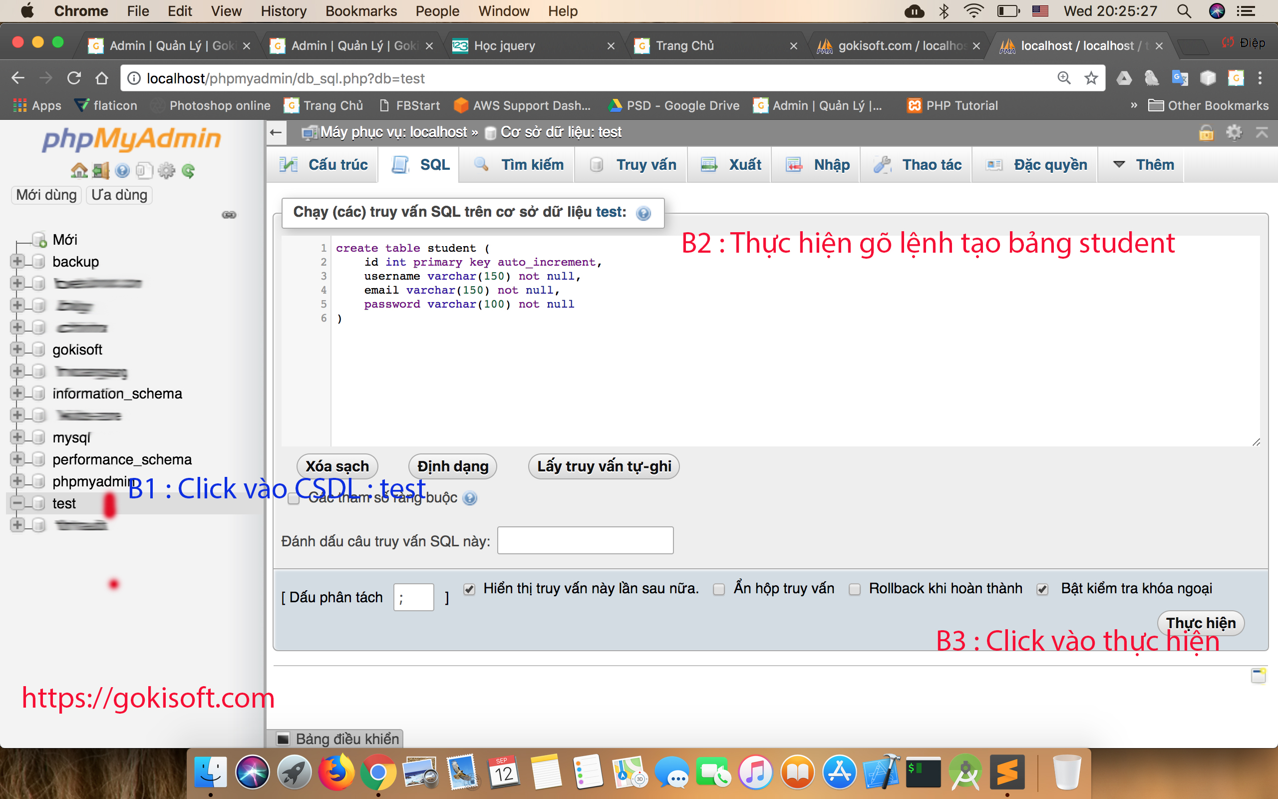Viewport: 1278px width, 799px height.
Task: Click the page settings gear icon top-right
Action: pos(1234,132)
